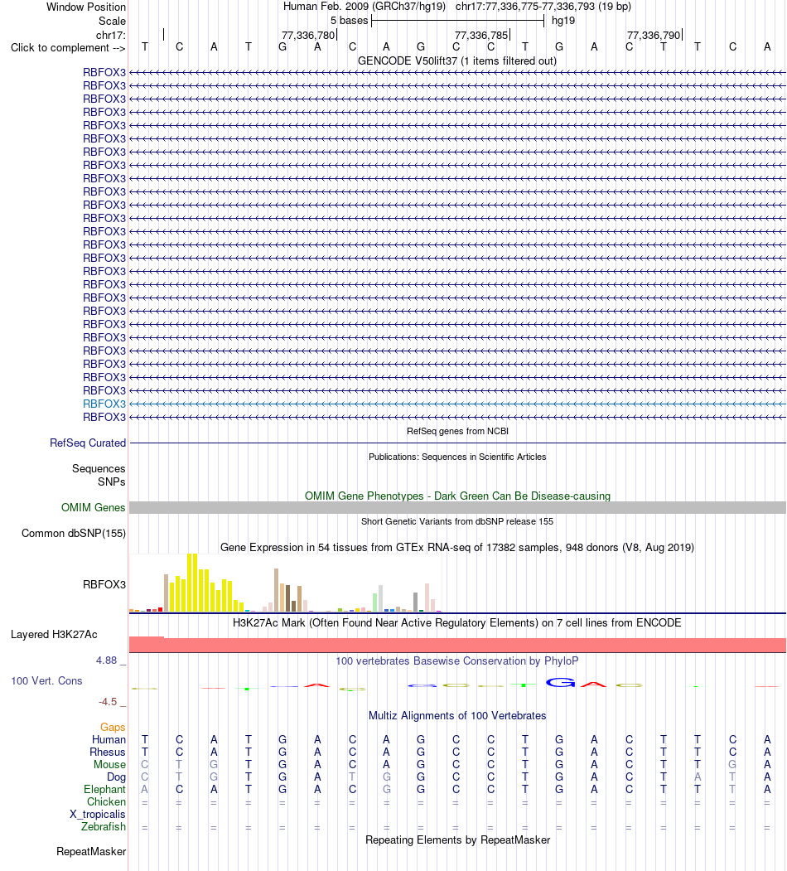Open 'Multiz Alignments of 100 Vertebrates' title
This screenshot has height=871, width=787.
[x=457, y=715]
